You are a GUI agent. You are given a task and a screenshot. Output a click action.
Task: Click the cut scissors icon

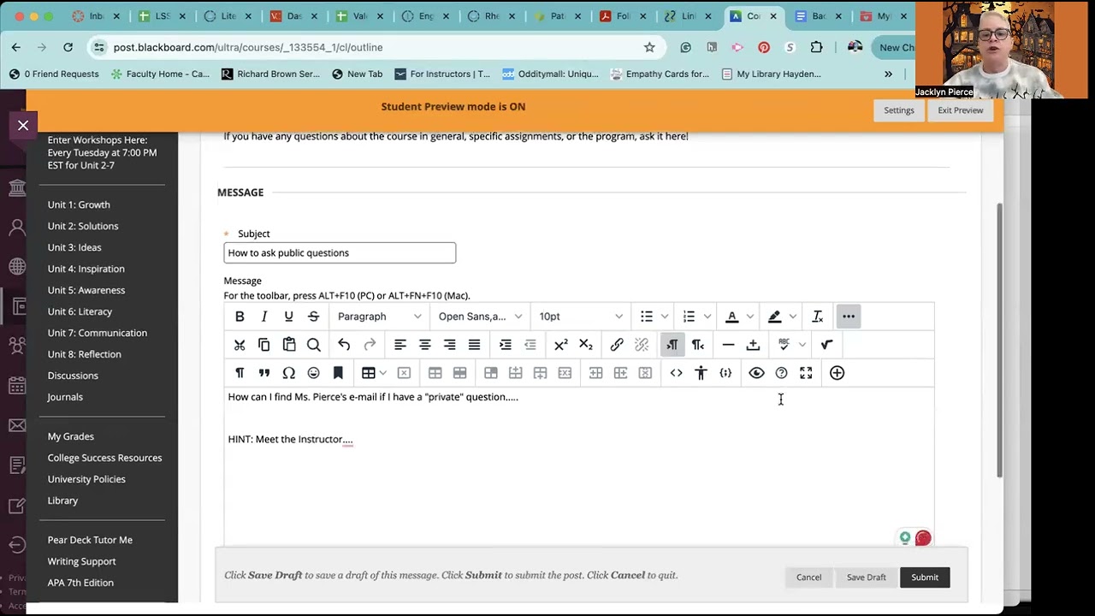click(x=240, y=345)
